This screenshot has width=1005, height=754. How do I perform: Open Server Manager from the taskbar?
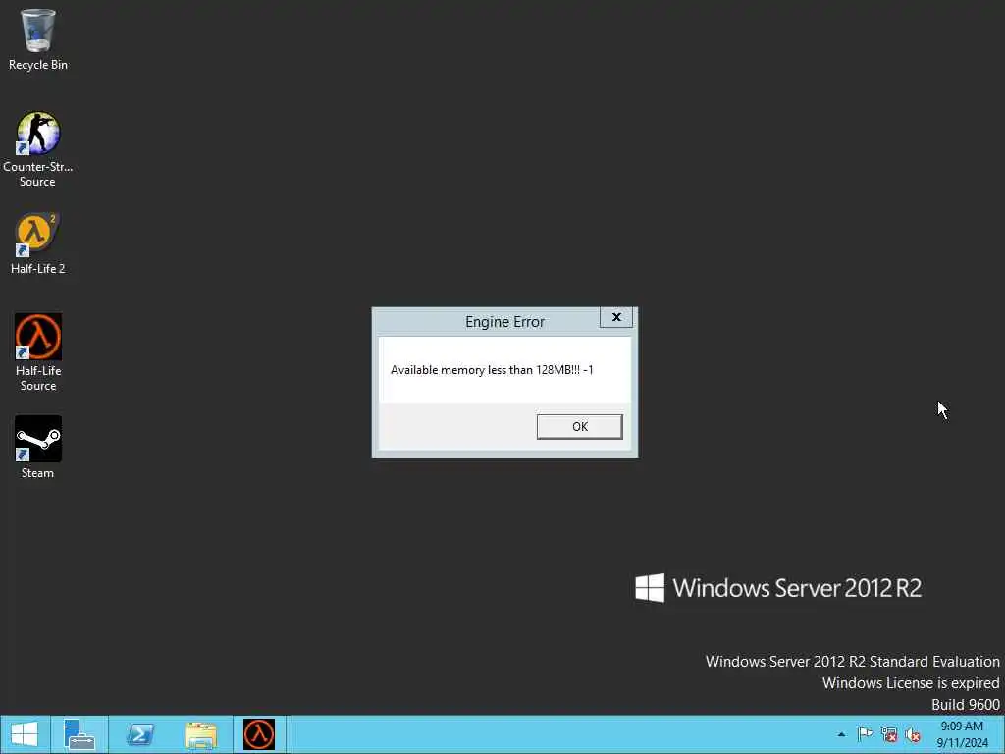(79, 734)
